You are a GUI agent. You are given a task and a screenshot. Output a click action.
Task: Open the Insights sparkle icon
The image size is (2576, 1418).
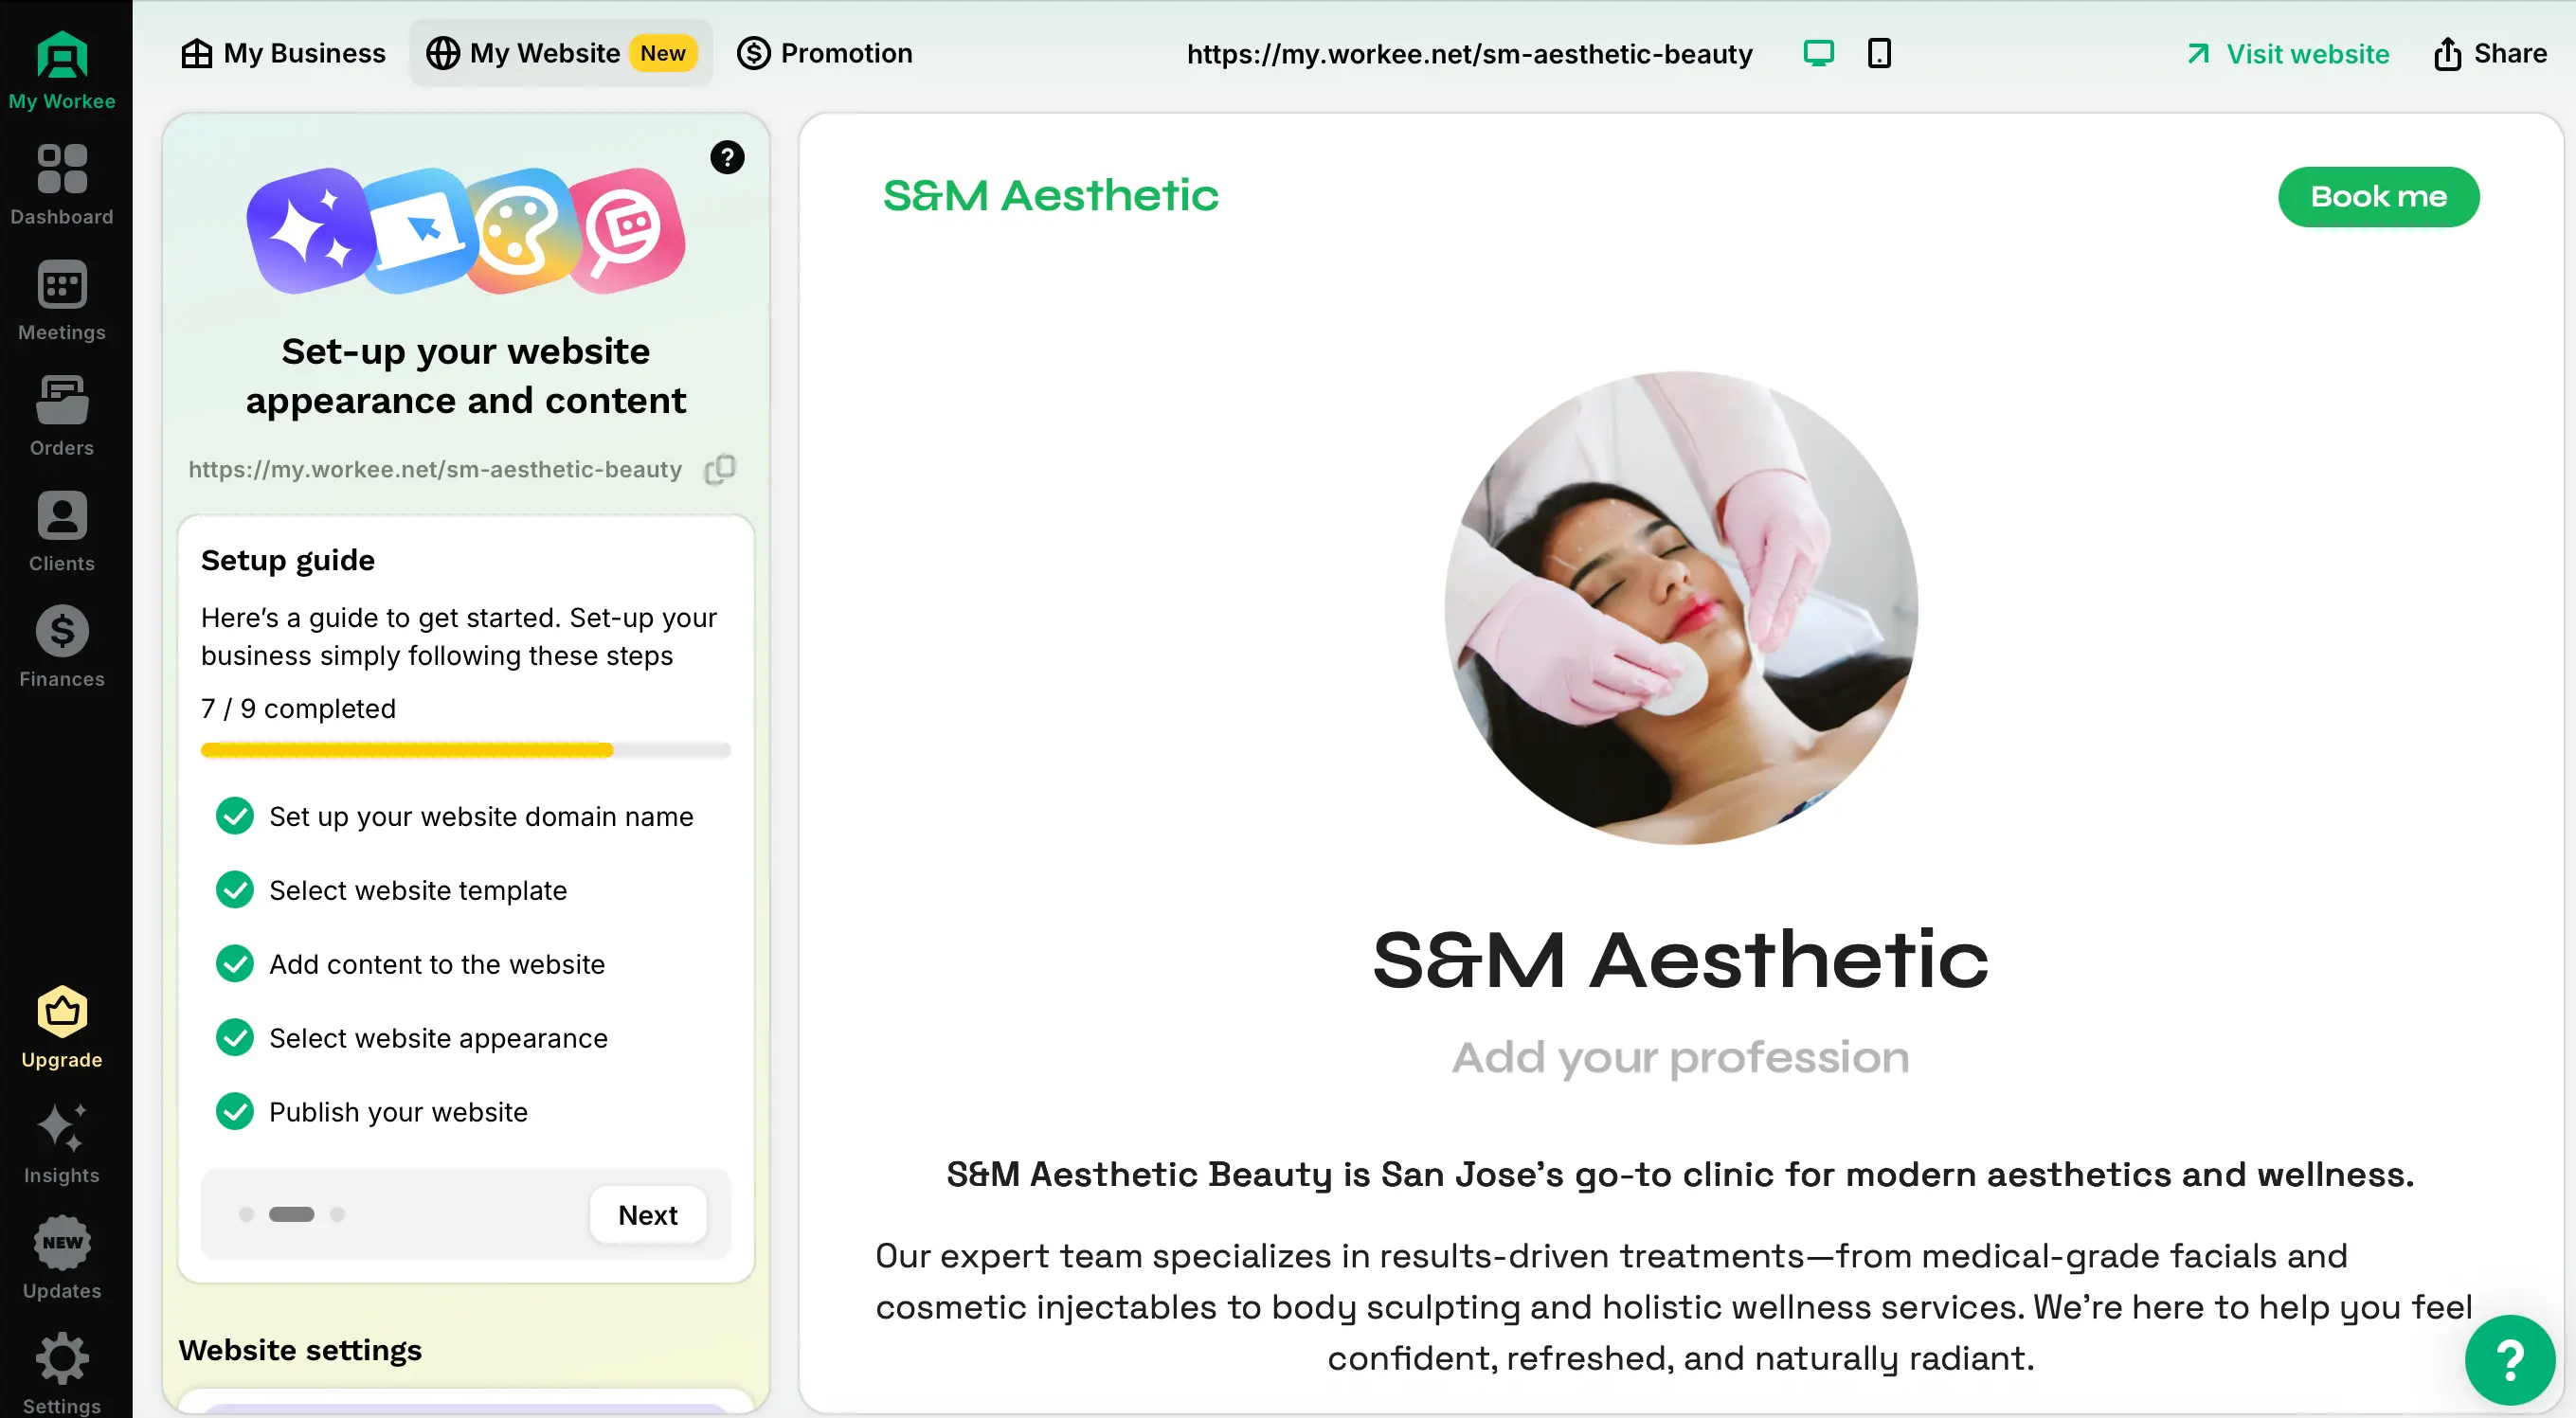point(62,1128)
